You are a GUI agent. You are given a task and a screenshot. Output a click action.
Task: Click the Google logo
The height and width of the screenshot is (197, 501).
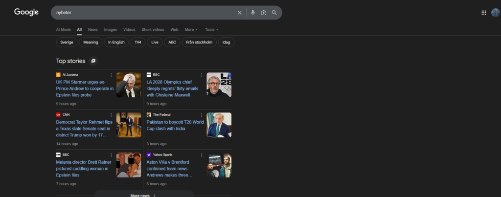[x=26, y=12]
